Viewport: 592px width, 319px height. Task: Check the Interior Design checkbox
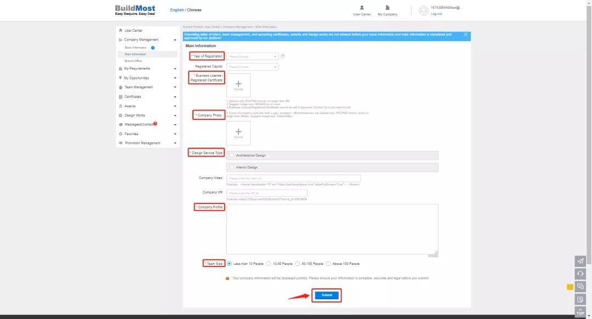pos(232,167)
